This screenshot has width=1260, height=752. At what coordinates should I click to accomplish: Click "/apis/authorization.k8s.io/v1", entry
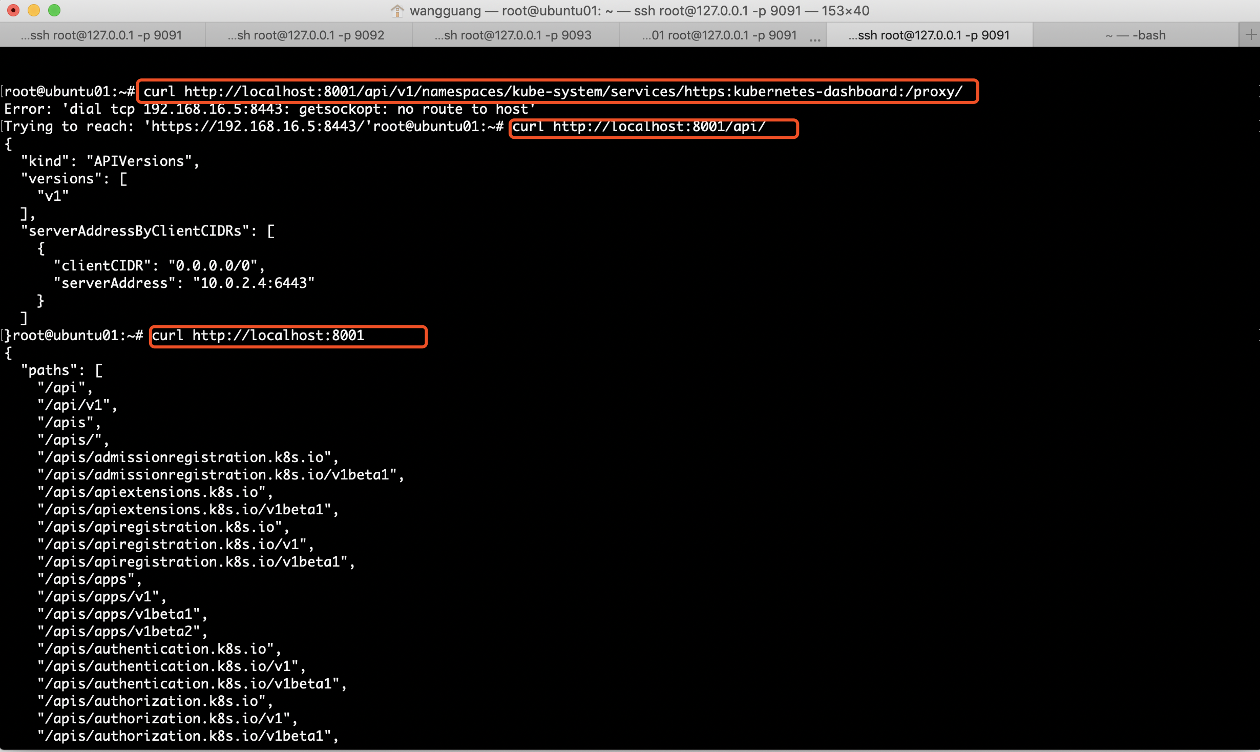167,718
